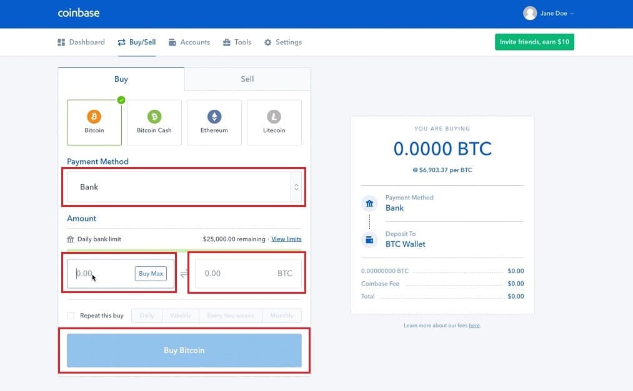Click the green checkmark on Bitcoin card
This screenshot has width=633, height=391.
(x=121, y=100)
